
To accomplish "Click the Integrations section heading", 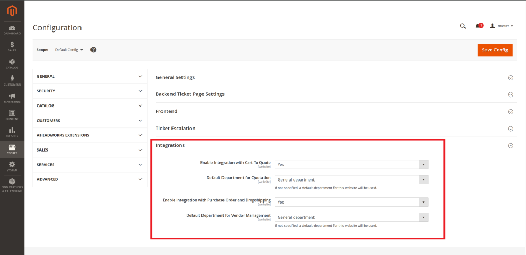I will pos(170,145).
